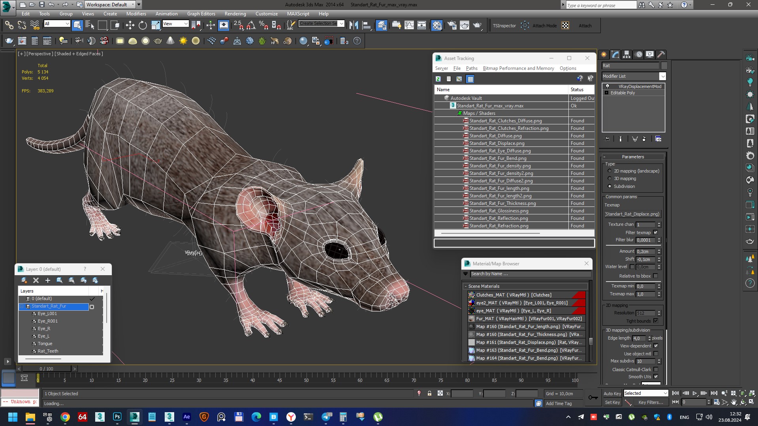Click the time slider 0 / 100
This screenshot has height=426, width=758.
coord(46,369)
